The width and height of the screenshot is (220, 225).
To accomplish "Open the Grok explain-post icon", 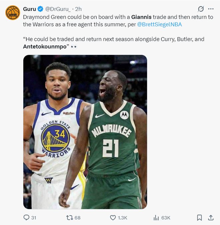I will tap(201, 9).
